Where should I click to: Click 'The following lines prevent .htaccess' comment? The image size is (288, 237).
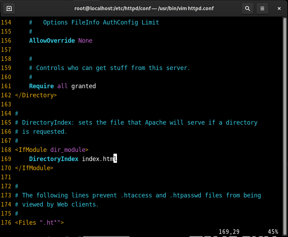pyautogui.click(x=87, y=195)
